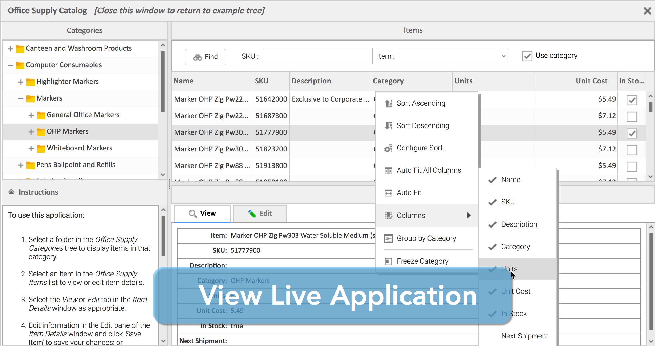655x346 pixels.
Task: Click the Sort Ascending icon
Action: pos(389,103)
